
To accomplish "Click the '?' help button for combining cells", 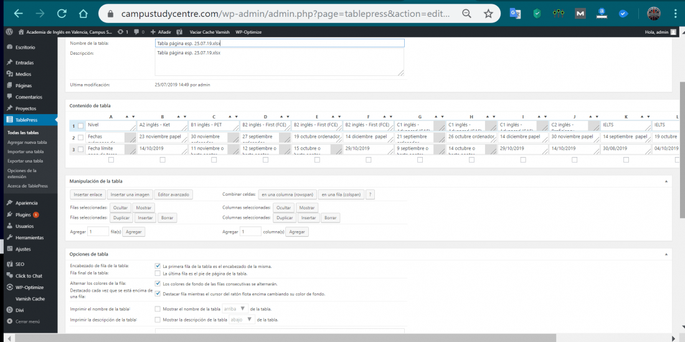I will 371,194.
